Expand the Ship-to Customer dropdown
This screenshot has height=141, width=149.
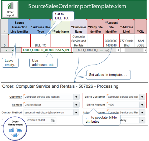point(142,113)
